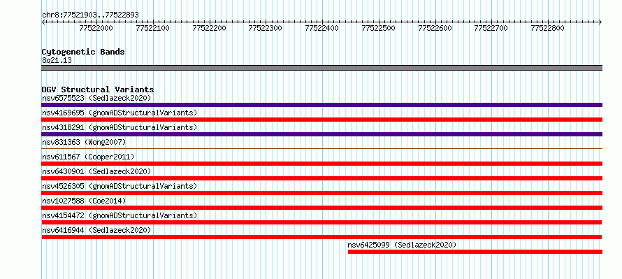Click the 77522600 ruler position label
Viewport: 622px width, 279px height.
435,28
